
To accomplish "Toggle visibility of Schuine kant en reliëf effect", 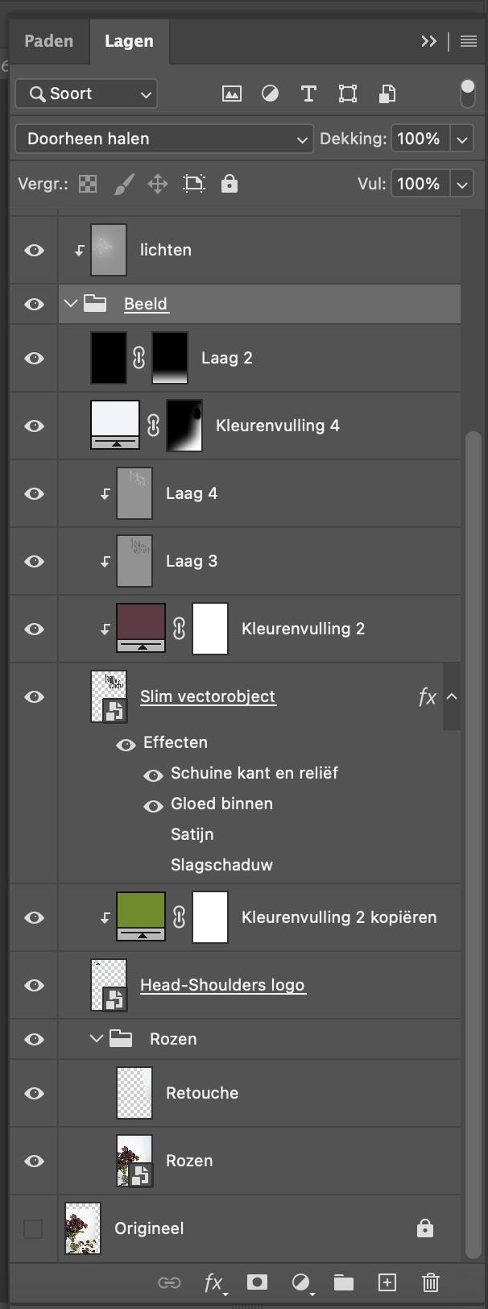I will pos(153,775).
